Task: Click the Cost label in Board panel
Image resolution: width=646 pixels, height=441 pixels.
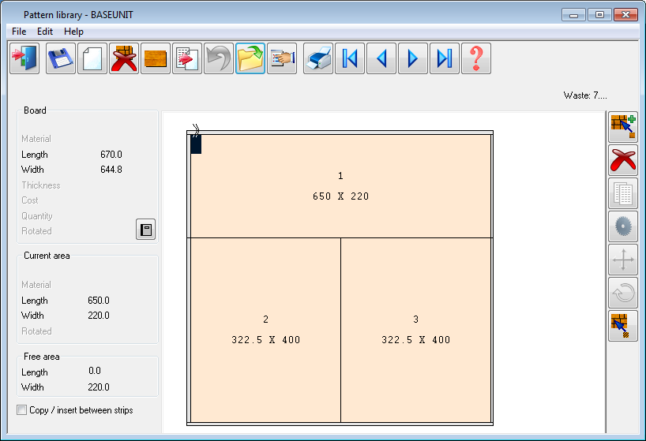Action: pos(30,200)
